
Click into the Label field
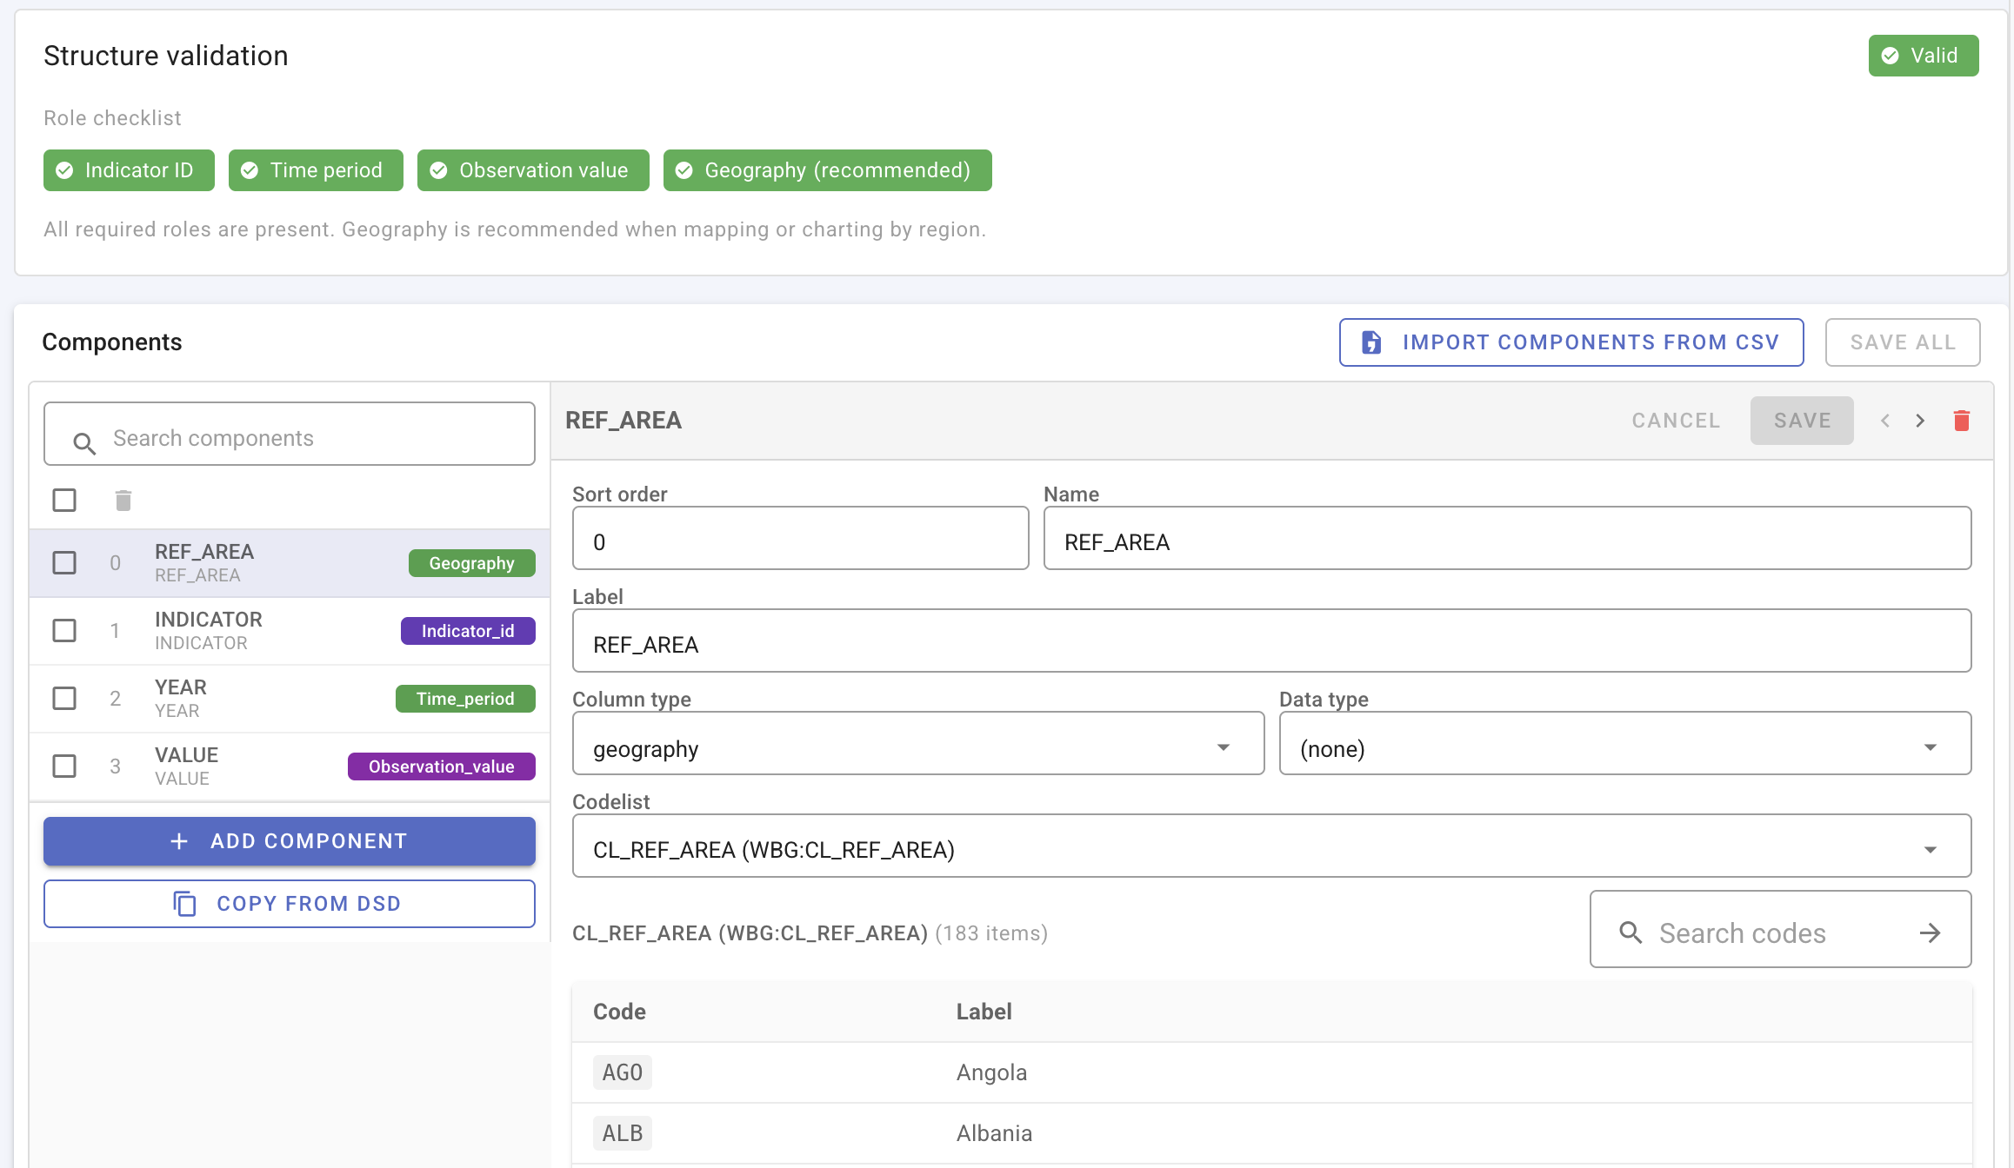pyautogui.click(x=1271, y=641)
